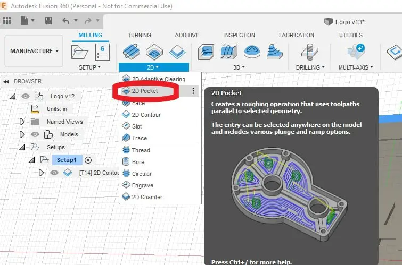Choose Bore from the 2D menu
This screenshot has height=265, width=402.
point(159,162)
